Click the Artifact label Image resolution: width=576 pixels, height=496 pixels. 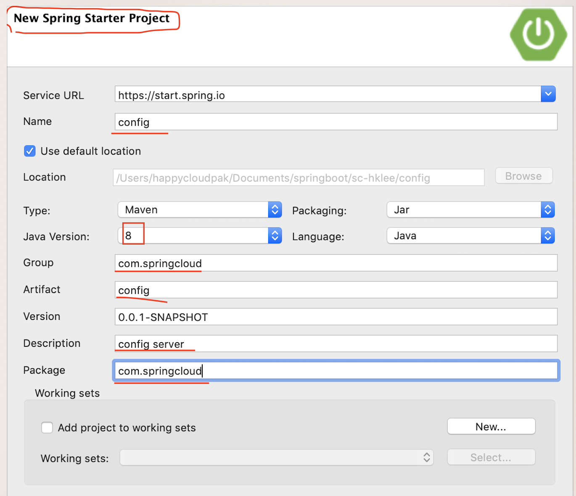tap(42, 290)
